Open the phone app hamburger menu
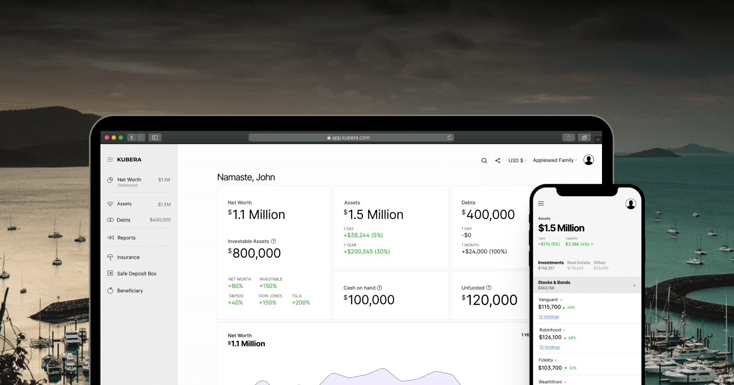734x385 pixels. 541,203
